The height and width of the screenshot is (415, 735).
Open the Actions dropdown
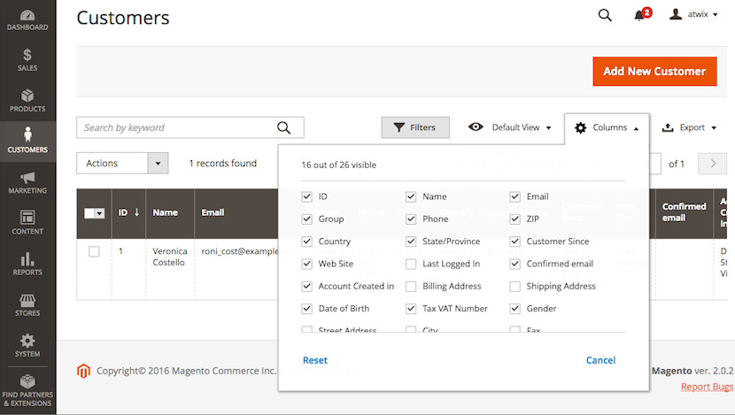click(x=122, y=164)
